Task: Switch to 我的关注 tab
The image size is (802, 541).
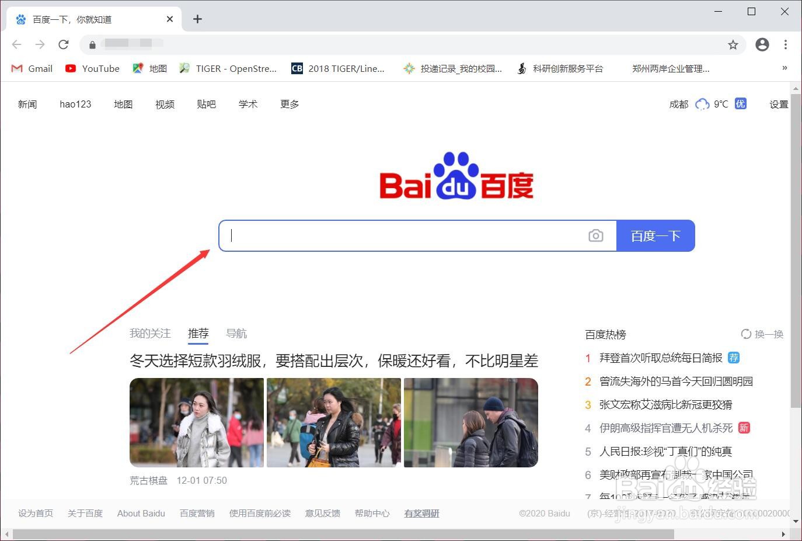Action: pyautogui.click(x=150, y=333)
